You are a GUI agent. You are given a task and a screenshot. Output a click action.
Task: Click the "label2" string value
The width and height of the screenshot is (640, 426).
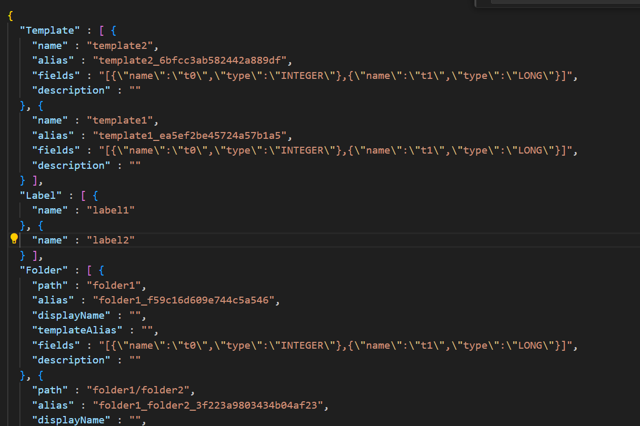click(x=111, y=240)
